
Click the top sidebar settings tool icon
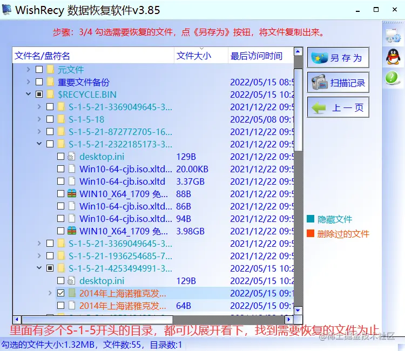(x=393, y=36)
